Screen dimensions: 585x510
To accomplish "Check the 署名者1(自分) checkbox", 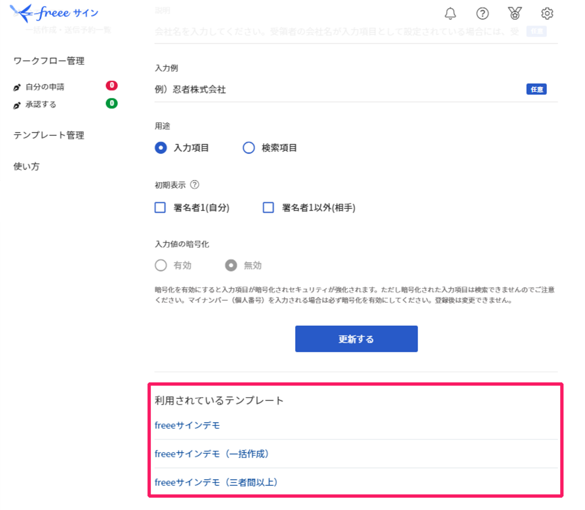I will pos(160,207).
